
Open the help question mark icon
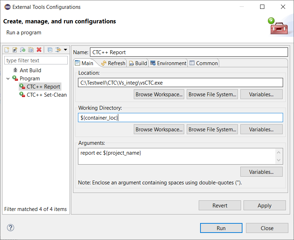click(11, 228)
